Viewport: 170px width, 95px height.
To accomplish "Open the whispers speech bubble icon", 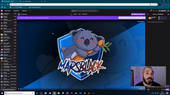I will [156, 11].
